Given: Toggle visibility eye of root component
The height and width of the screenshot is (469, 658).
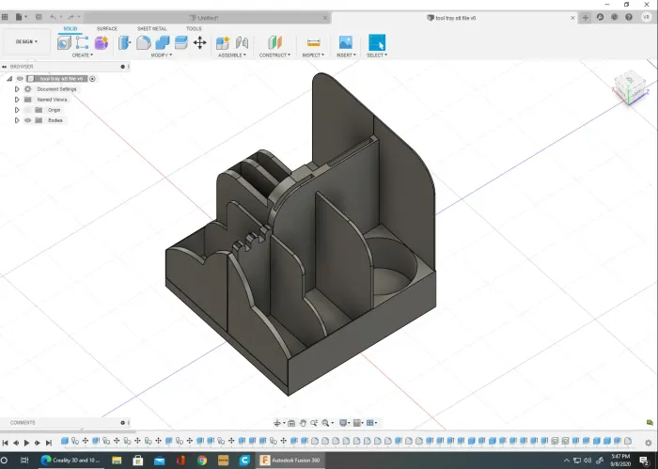Looking at the screenshot, I should 20,78.
